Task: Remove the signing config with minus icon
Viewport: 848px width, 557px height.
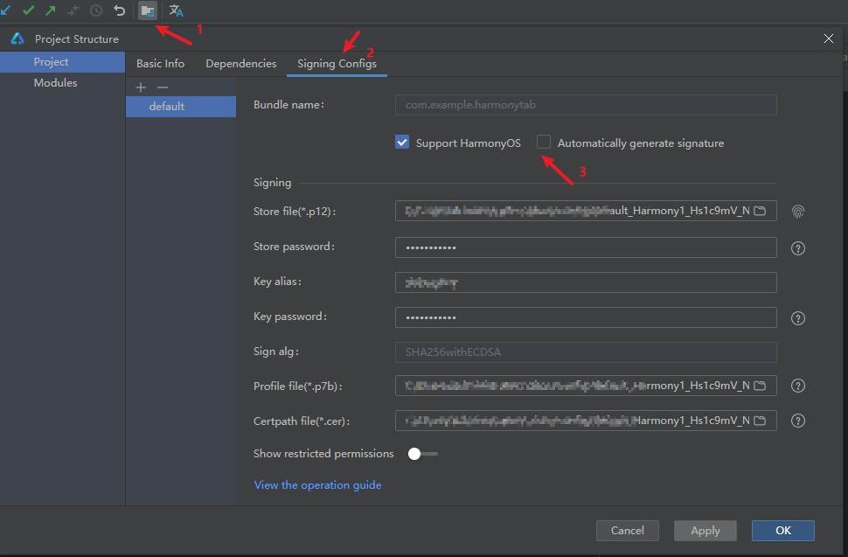Action: (x=162, y=87)
